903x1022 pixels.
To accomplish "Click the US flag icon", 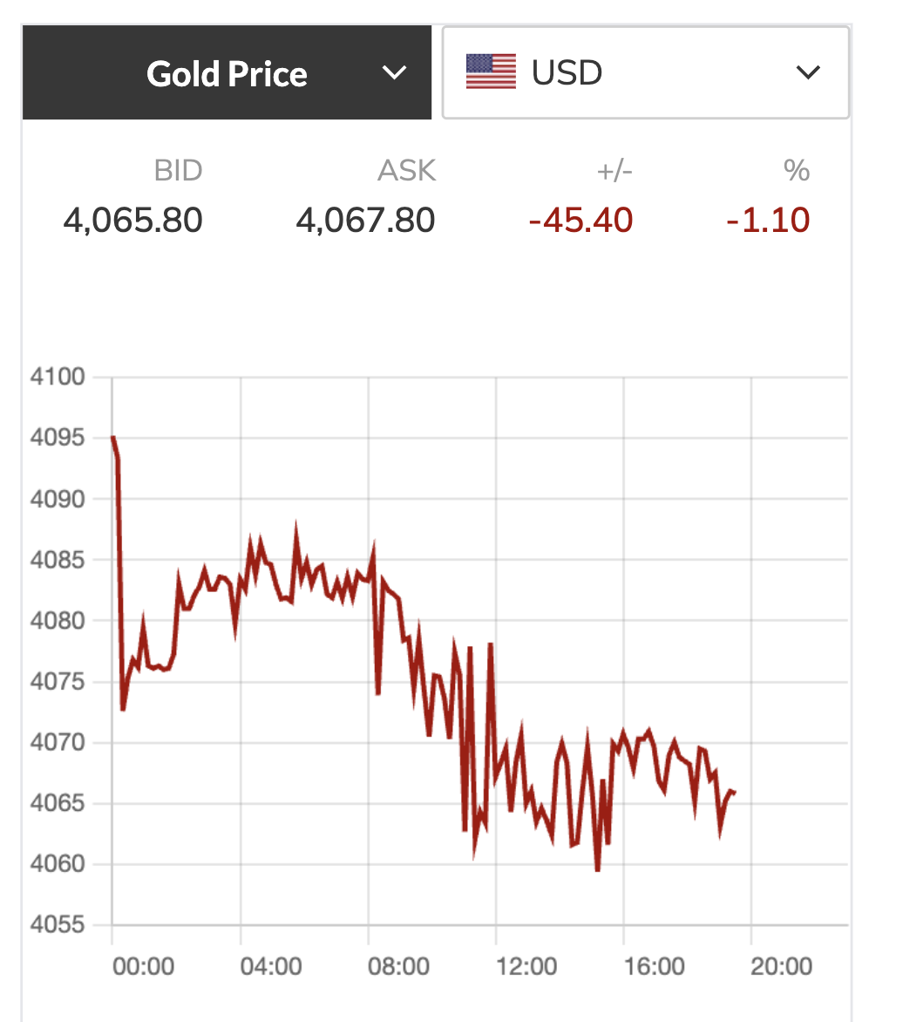I will (491, 72).
